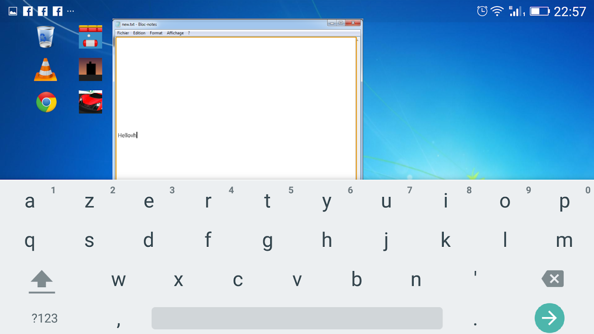Image resolution: width=594 pixels, height=334 pixels.
Task: Tap the green enter arrow key
Action: pyautogui.click(x=549, y=318)
